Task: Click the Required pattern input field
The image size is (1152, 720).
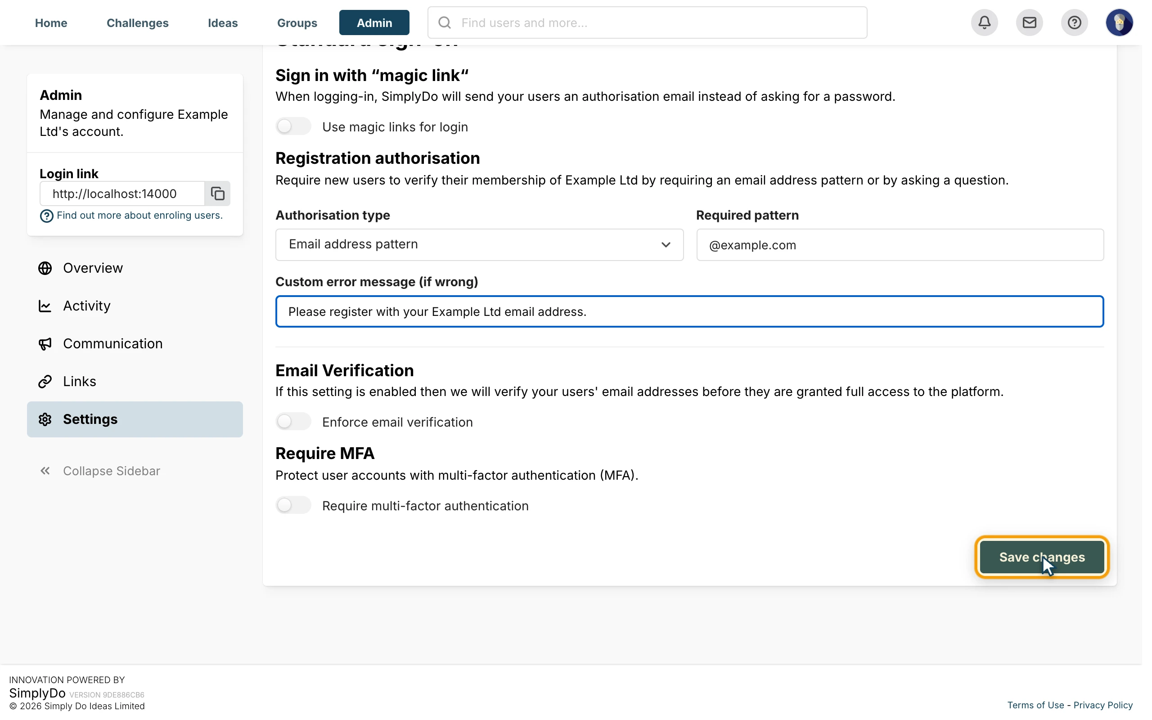Action: coord(900,245)
